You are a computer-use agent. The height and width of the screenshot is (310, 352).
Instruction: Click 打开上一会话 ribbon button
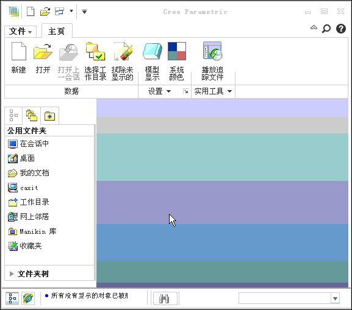pyautogui.click(x=69, y=62)
